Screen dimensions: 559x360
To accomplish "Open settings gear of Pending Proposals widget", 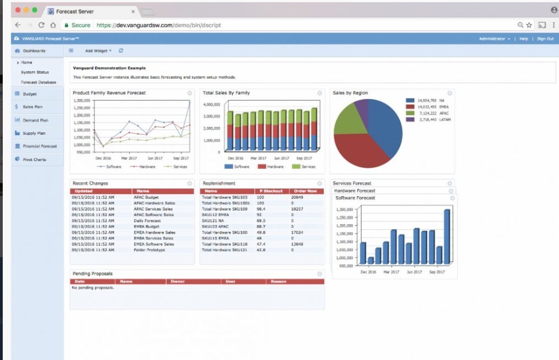I will (x=320, y=274).
